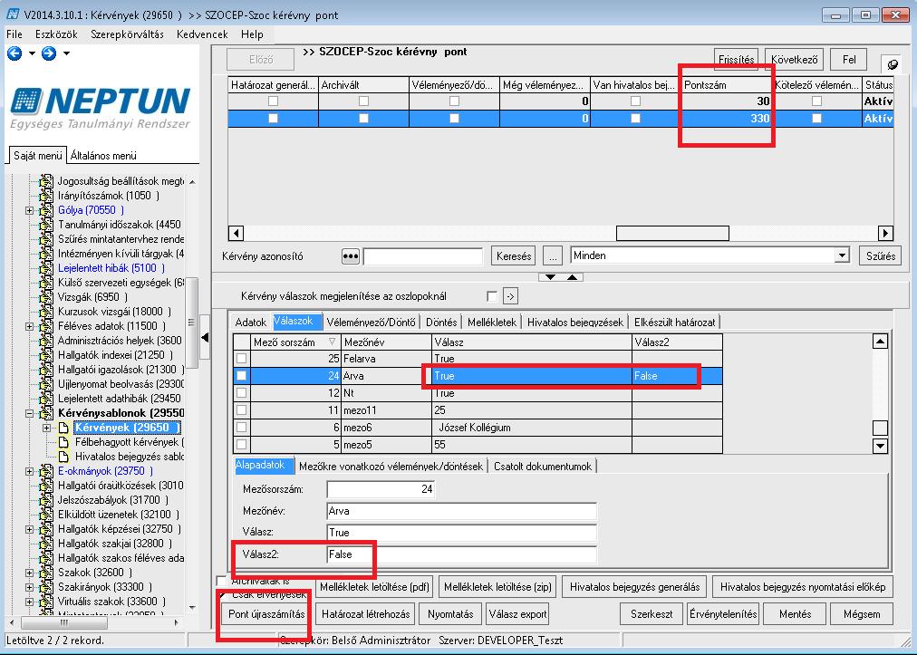Click the Irányítószámok (1050) menu icon
917x655 pixels.
46,196
